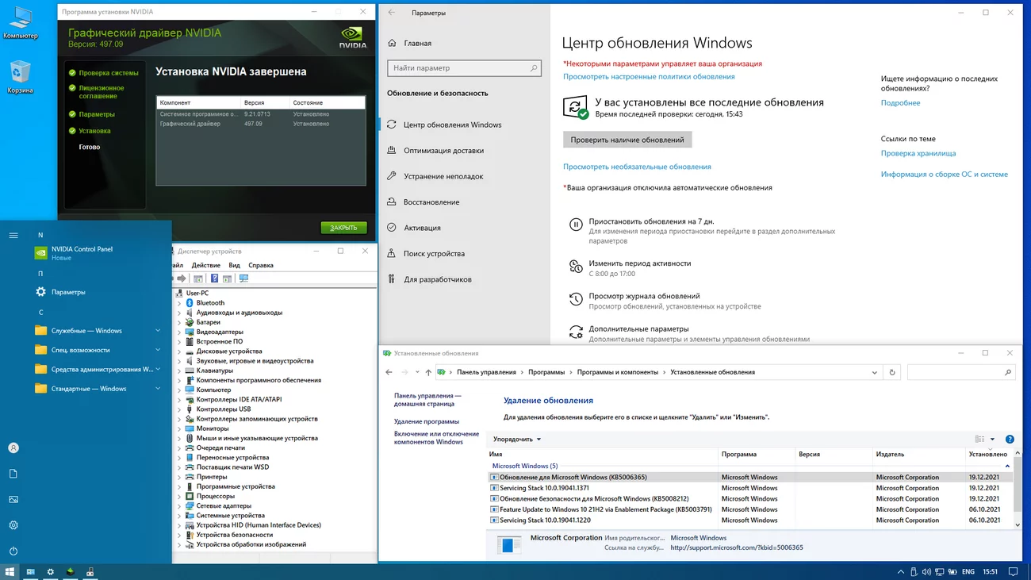Click the Windows Start button on the taskbar
Viewport: 1031px width, 580px height.
pyautogui.click(x=10, y=571)
